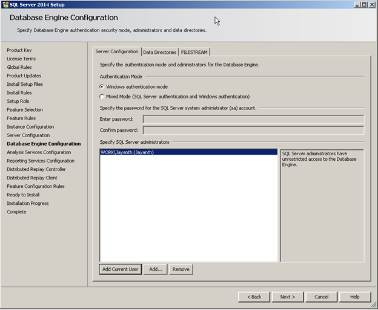Click Product Updates step in sidebar

coord(24,76)
